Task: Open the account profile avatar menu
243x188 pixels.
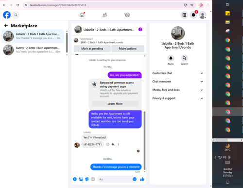Action: tap(203, 15)
